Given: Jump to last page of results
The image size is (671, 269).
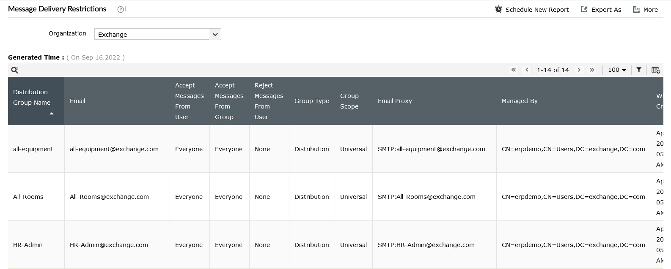Looking at the screenshot, I should pyautogui.click(x=592, y=70).
